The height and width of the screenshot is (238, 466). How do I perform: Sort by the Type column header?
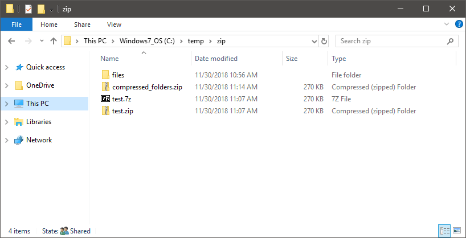[339, 59]
